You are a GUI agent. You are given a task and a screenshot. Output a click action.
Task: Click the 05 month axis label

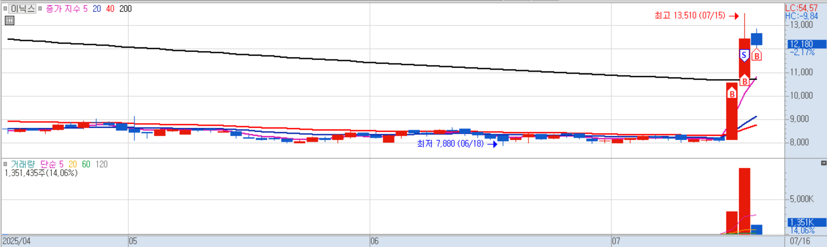click(x=133, y=241)
